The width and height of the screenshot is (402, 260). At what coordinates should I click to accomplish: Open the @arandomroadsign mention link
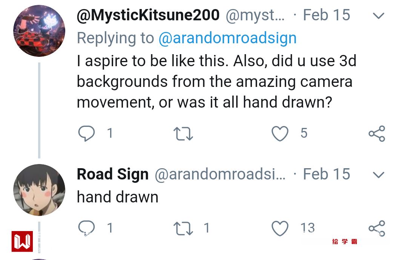(x=227, y=38)
